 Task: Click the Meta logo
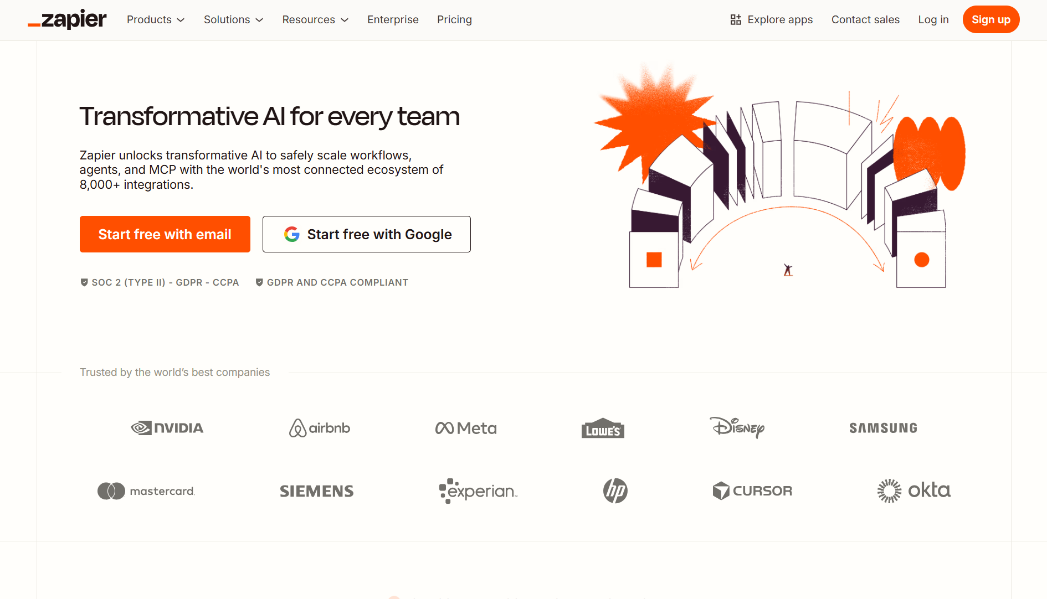(466, 428)
